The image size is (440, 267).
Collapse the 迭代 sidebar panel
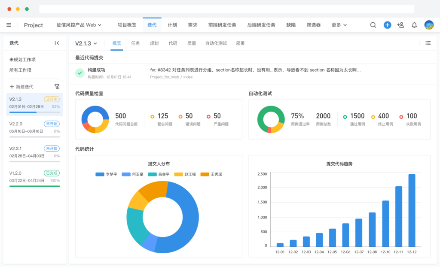[57, 43]
